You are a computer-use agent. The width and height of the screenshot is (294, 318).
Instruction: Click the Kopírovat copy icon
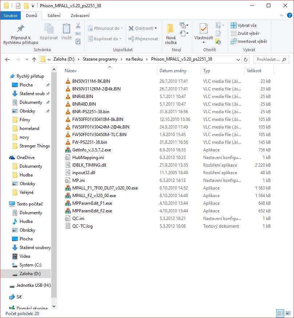tap(49, 28)
